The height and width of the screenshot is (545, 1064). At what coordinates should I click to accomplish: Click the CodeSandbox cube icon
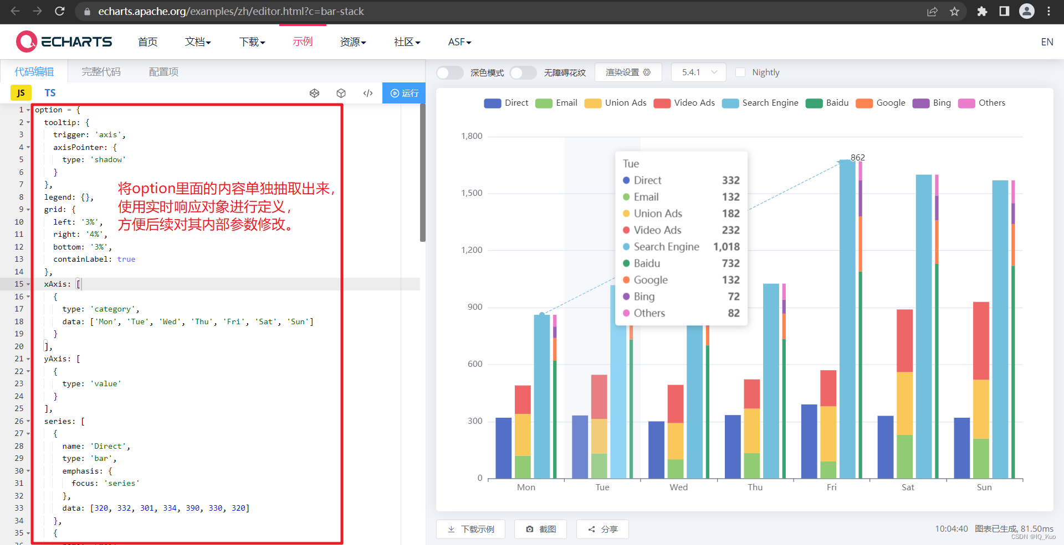[341, 93]
